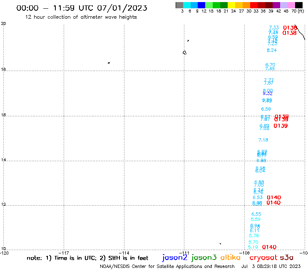Click the wave height value 5.19

253,247
